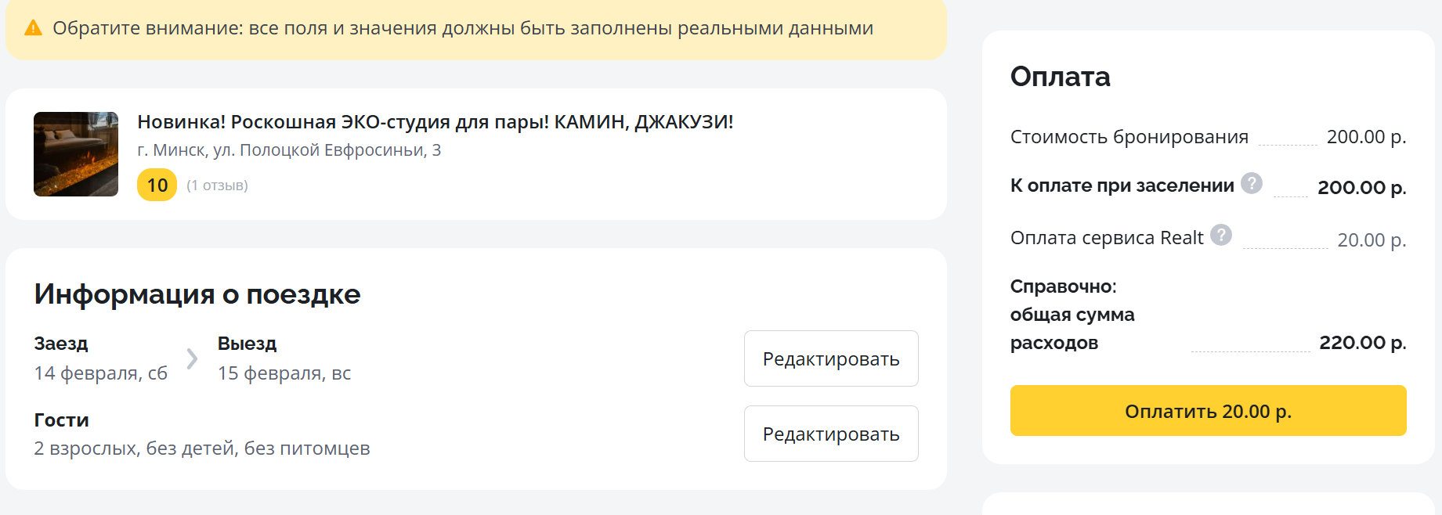1442x515 pixels.
Task: Click the chevron arrow between Заезд and Выезд
Action: point(192,358)
